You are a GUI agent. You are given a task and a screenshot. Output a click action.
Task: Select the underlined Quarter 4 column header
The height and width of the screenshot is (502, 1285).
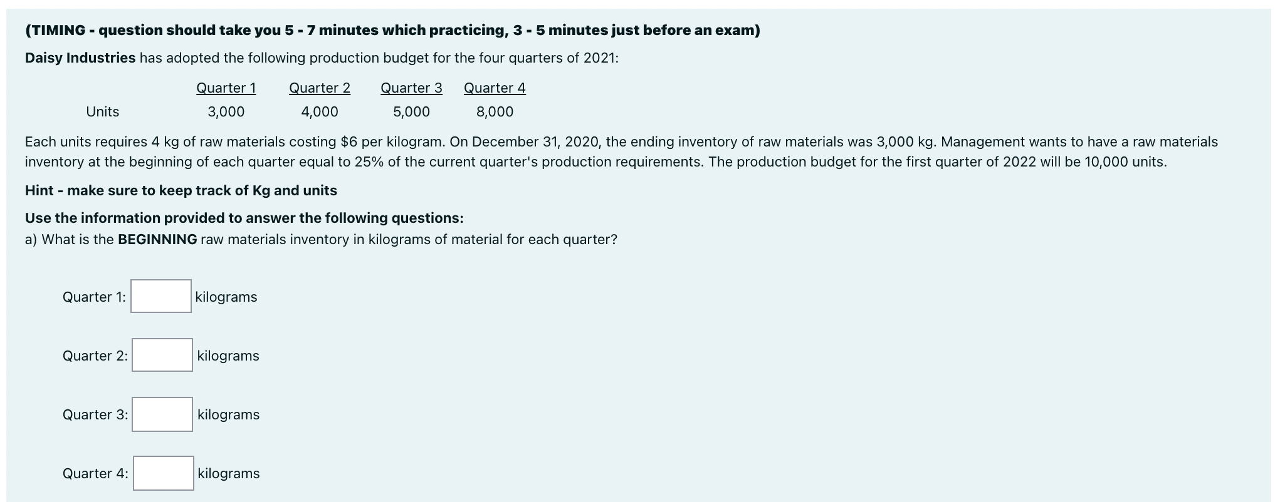pos(493,88)
